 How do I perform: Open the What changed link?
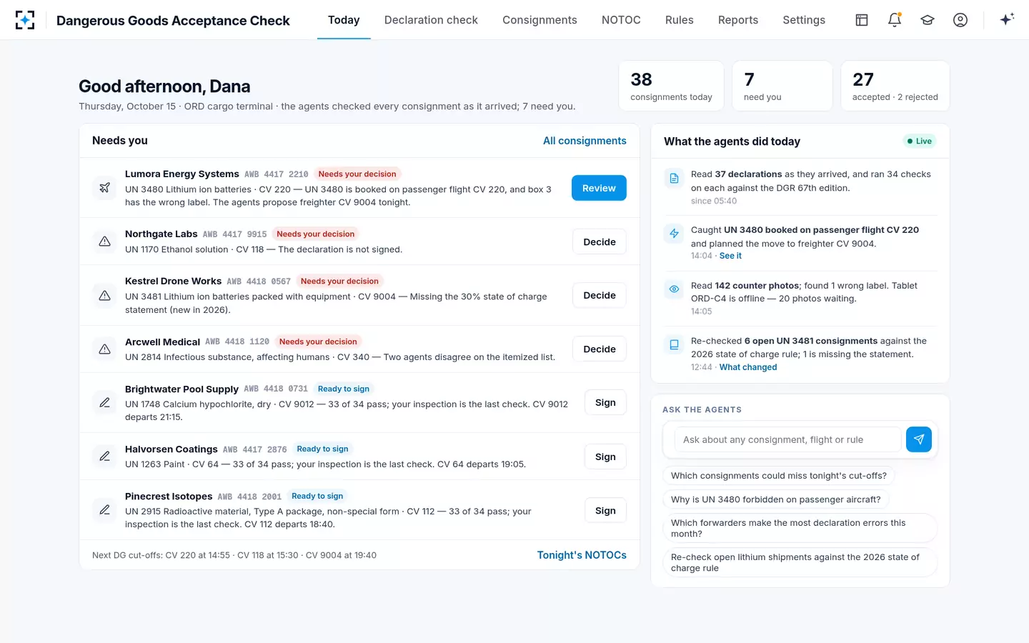(x=748, y=367)
